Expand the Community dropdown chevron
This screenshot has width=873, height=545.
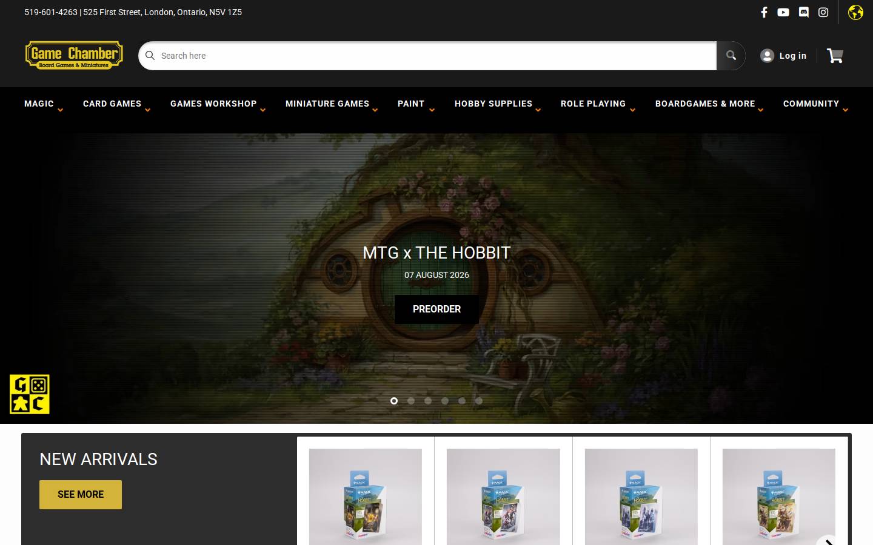[845, 110]
